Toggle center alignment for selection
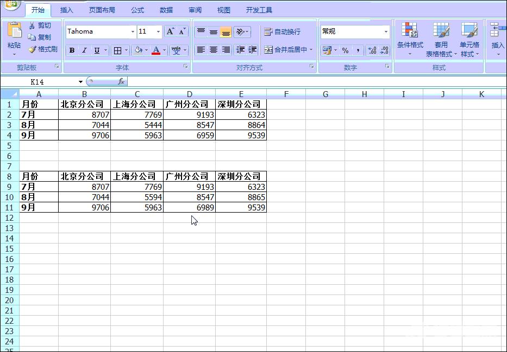 (x=213, y=50)
